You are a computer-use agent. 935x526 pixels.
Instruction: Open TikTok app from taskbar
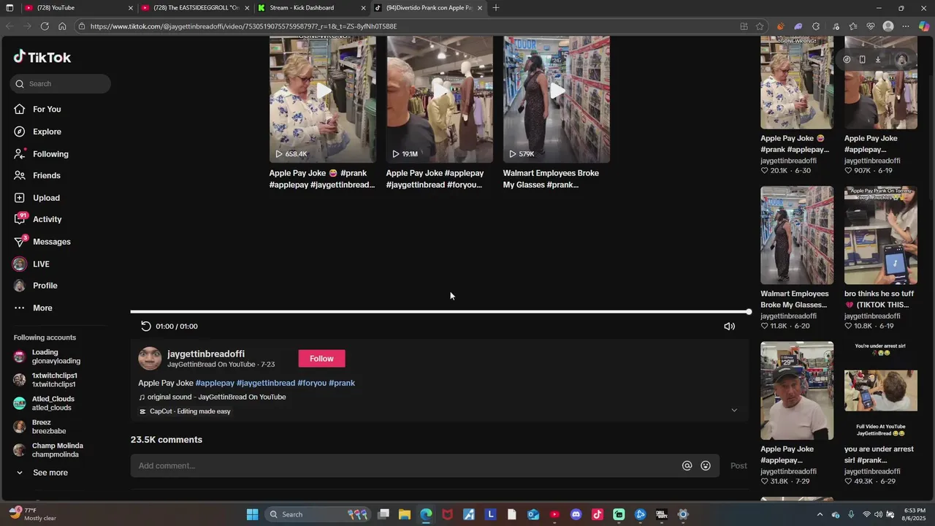[x=597, y=514]
